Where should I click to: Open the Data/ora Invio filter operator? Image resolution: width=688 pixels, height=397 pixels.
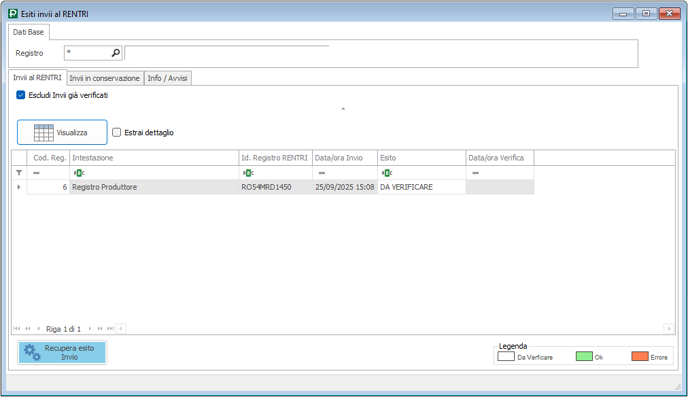322,173
